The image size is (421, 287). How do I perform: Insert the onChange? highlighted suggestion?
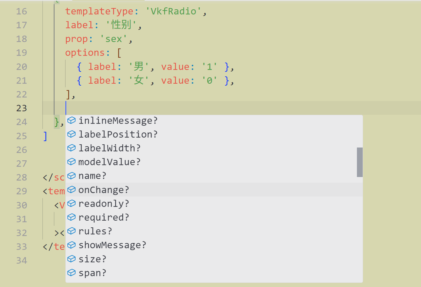click(x=103, y=190)
